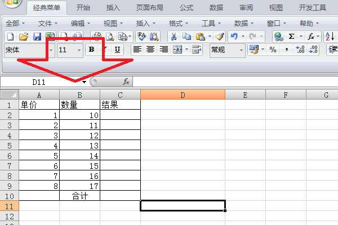Screen dimensions: 338x225
Task: Open Insert Function fx toolbar icon
Action: (310, 37)
